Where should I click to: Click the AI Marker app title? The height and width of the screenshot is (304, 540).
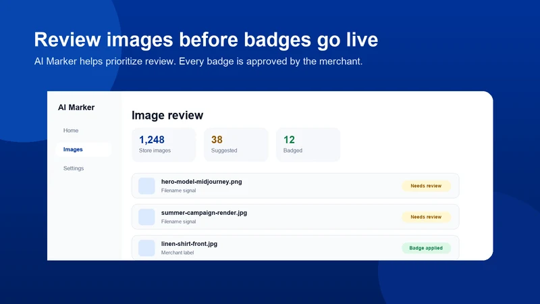pos(76,107)
